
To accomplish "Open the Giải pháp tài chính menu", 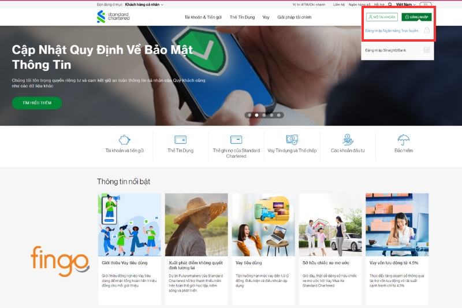I will [x=294, y=17].
